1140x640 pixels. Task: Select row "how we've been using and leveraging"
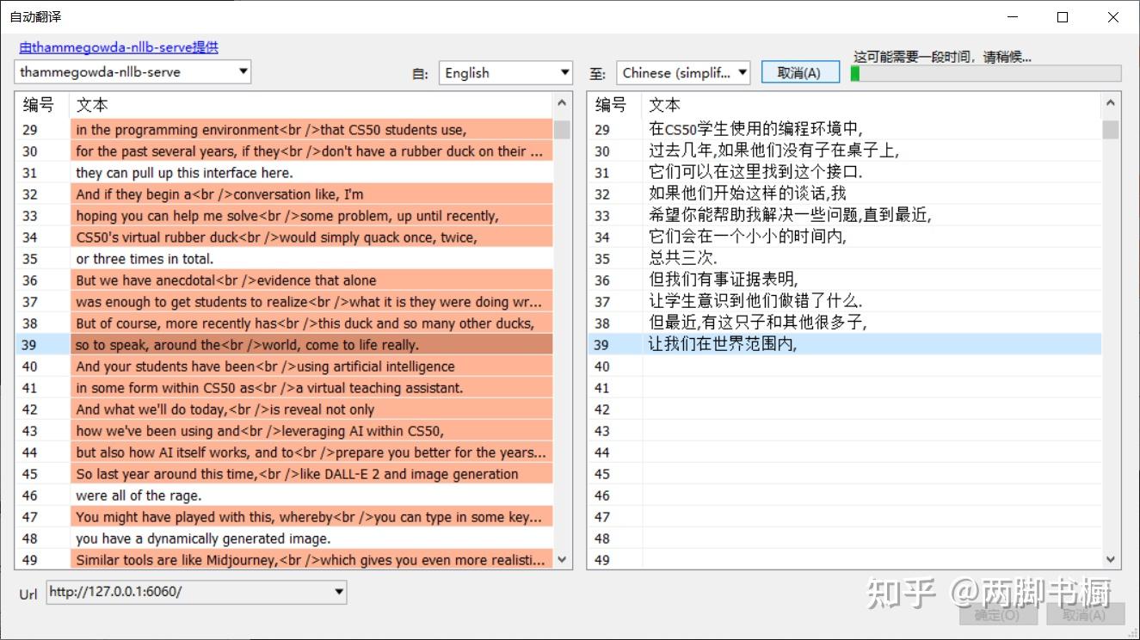pos(285,431)
